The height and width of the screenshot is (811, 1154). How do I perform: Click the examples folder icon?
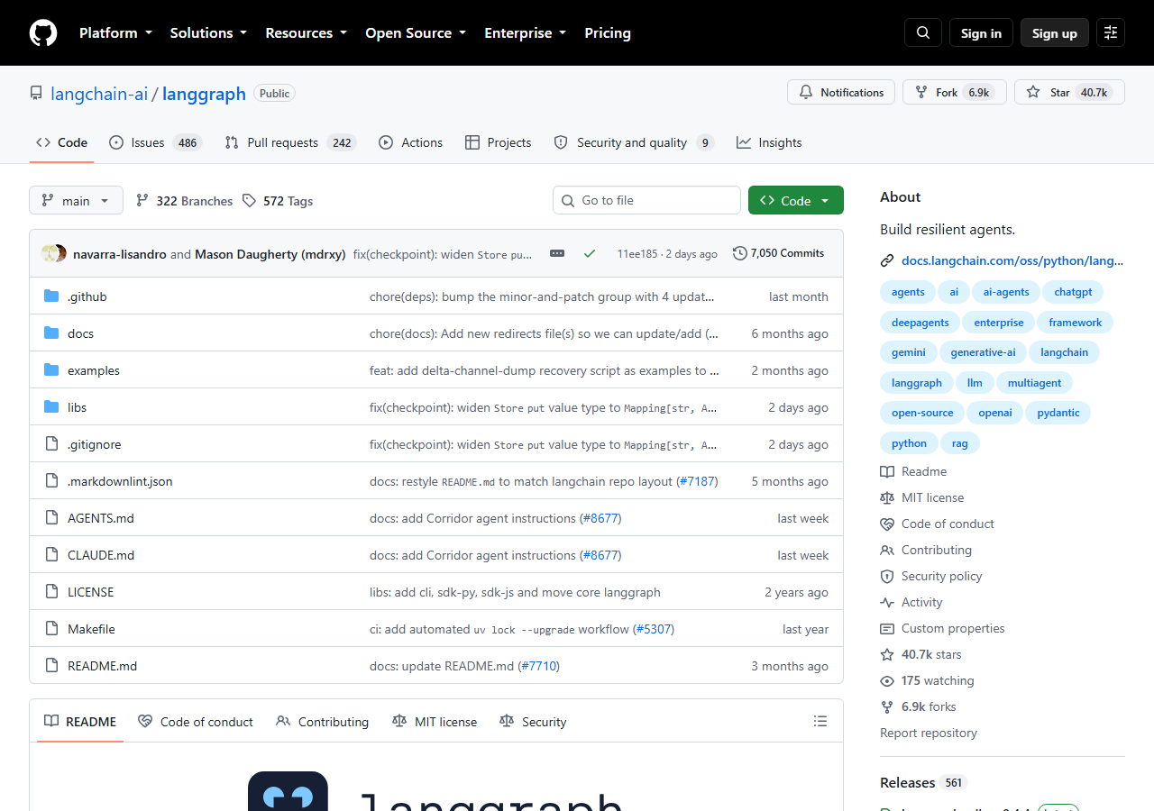click(x=51, y=370)
